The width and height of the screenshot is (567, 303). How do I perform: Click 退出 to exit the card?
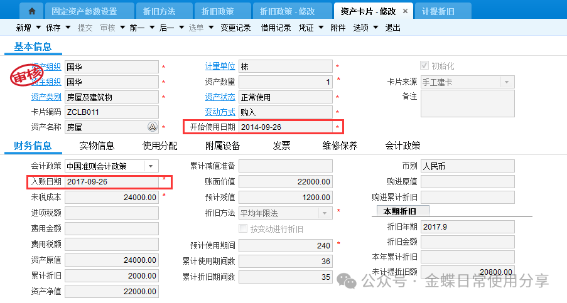[x=392, y=28]
